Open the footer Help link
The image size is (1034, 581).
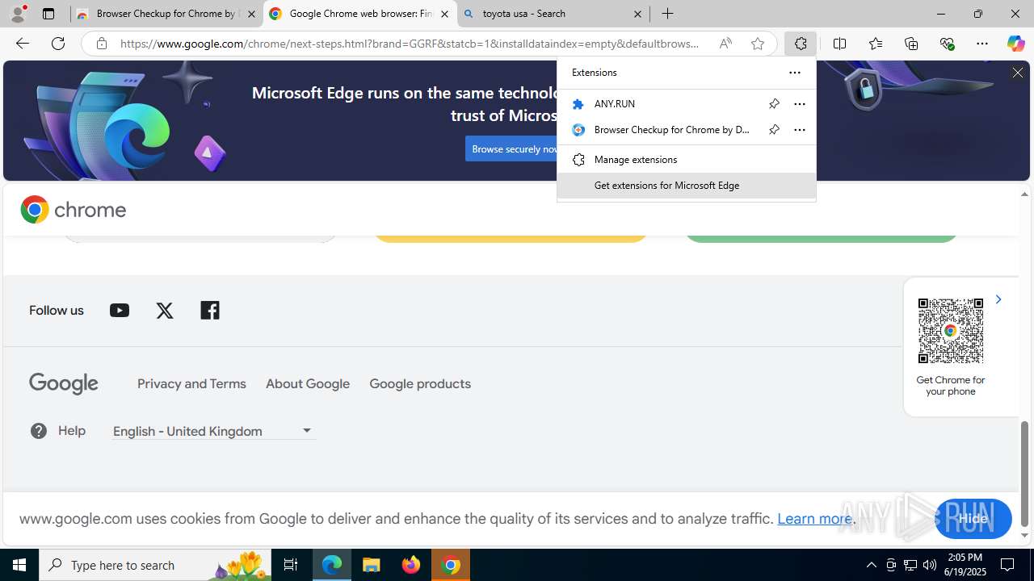[58, 430]
